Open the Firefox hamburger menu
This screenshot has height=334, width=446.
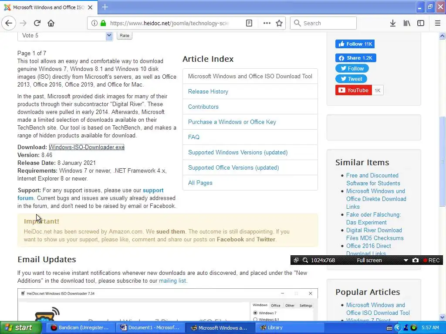coord(438,23)
